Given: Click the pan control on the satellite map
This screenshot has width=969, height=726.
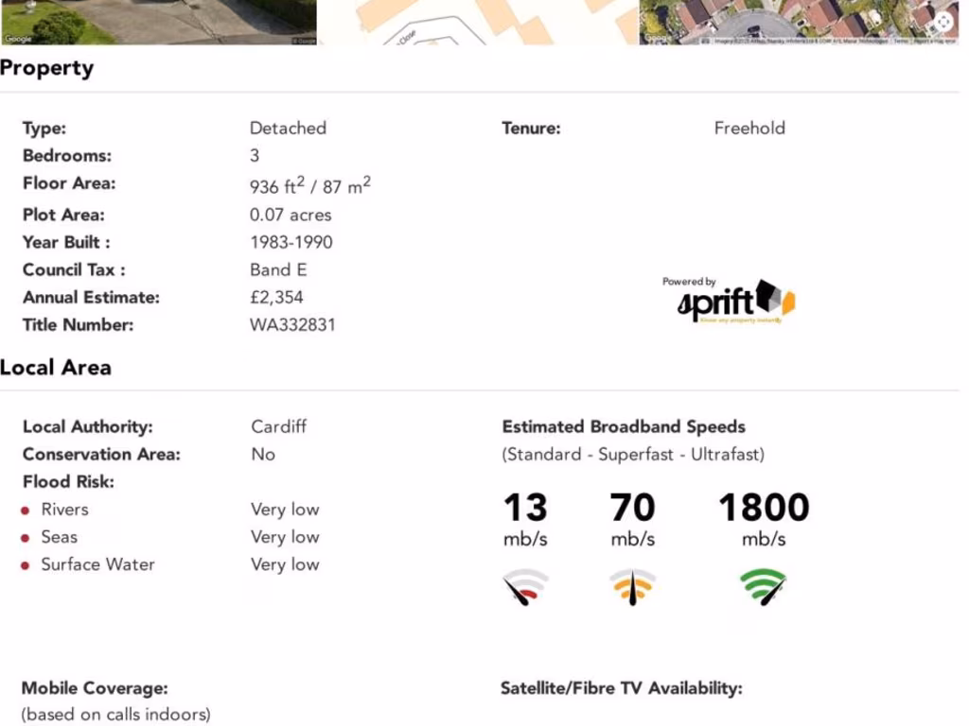Looking at the screenshot, I should pos(943,22).
